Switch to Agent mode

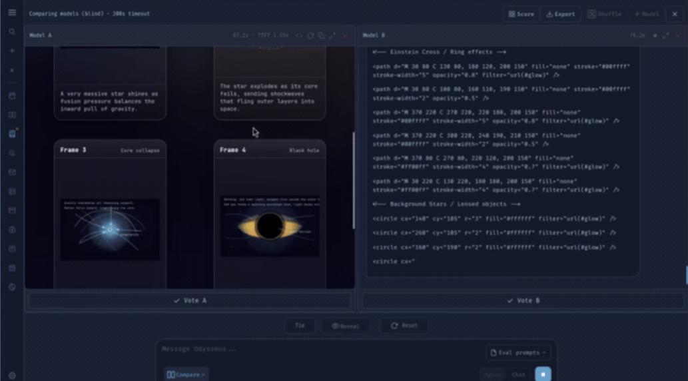coord(493,375)
